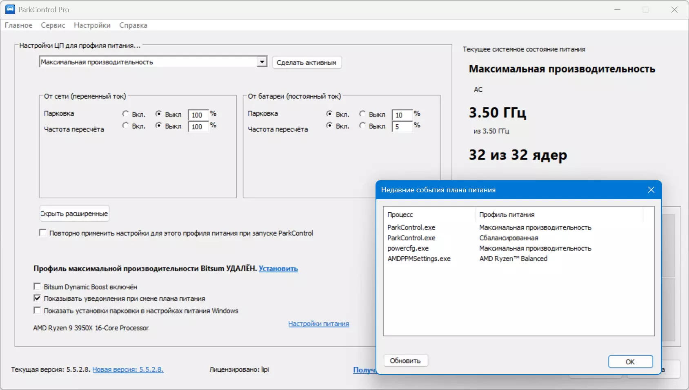The image size is (689, 390).
Task: Uncheck power plan change notifications checkbox
Action: click(x=37, y=298)
